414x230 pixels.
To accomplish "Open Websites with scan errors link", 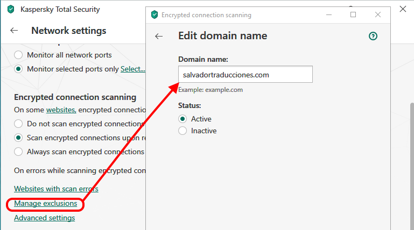I will [x=56, y=189].
